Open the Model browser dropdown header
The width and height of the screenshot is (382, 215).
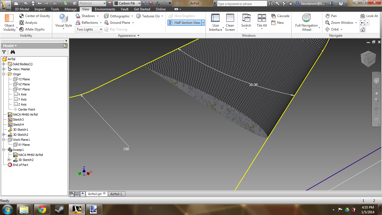(x=10, y=46)
